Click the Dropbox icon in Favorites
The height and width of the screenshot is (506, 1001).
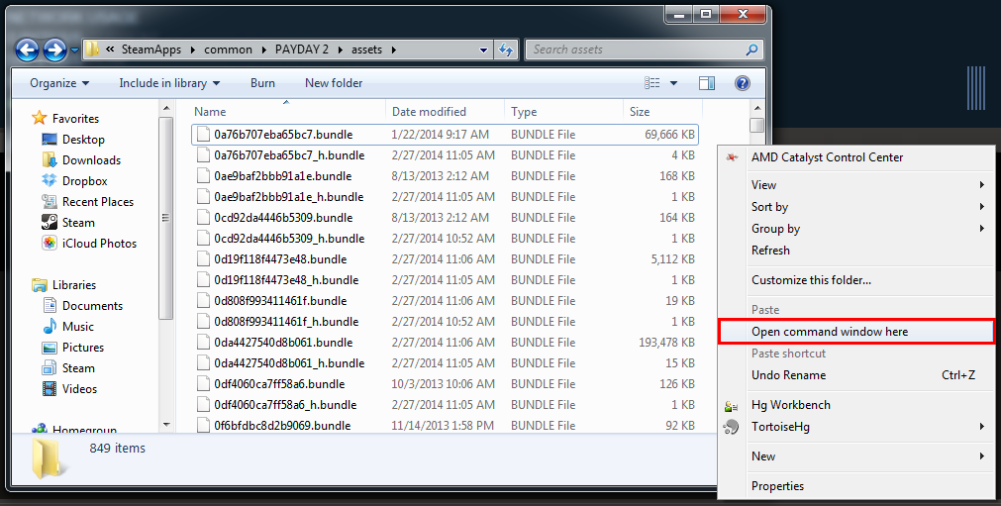(50, 180)
